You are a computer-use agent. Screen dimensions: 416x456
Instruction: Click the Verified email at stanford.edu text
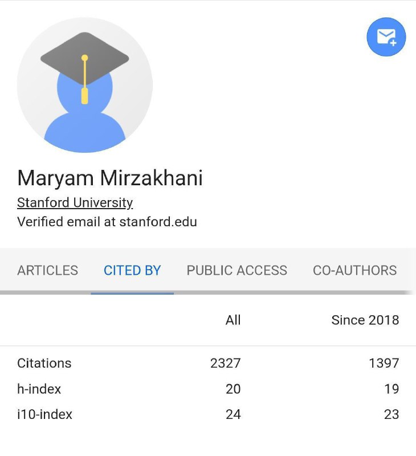click(107, 222)
